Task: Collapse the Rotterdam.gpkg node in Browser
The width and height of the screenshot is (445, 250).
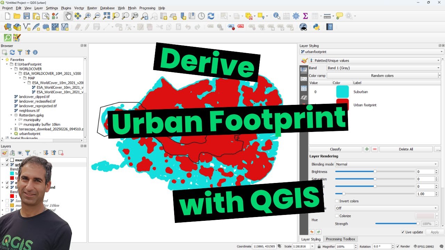Action: coord(11,115)
